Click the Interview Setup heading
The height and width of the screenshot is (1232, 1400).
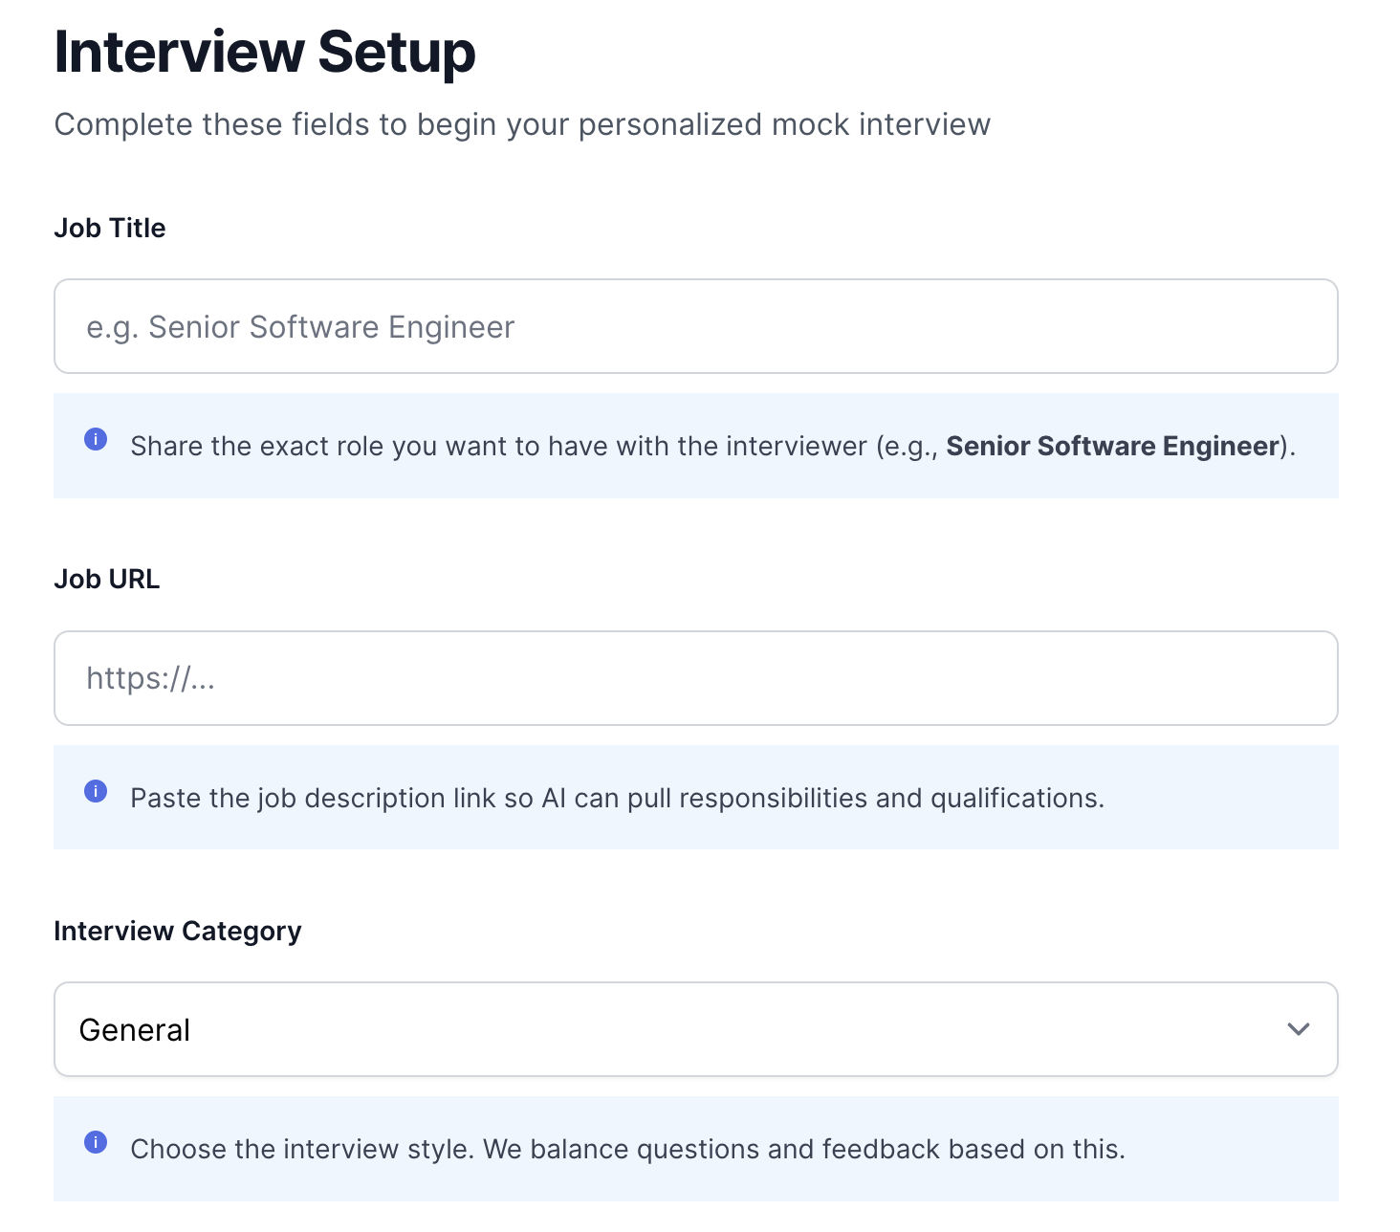point(265,53)
